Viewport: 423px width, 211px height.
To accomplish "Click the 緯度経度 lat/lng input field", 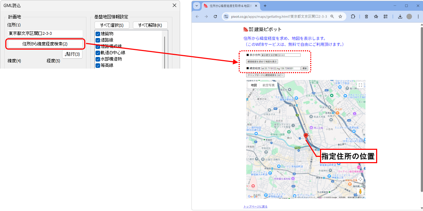I will [x=281, y=68].
